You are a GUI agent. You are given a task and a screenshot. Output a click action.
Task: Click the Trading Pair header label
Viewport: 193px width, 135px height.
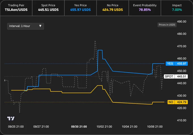tap(16, 5)
